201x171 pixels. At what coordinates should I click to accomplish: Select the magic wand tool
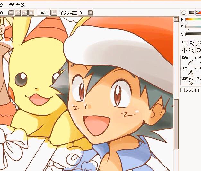tap(198, 43)
